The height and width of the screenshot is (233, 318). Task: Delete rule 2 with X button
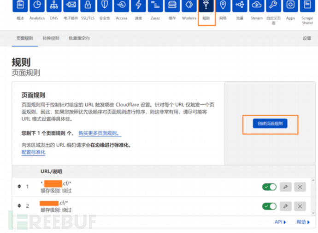(x=300, y=206)
